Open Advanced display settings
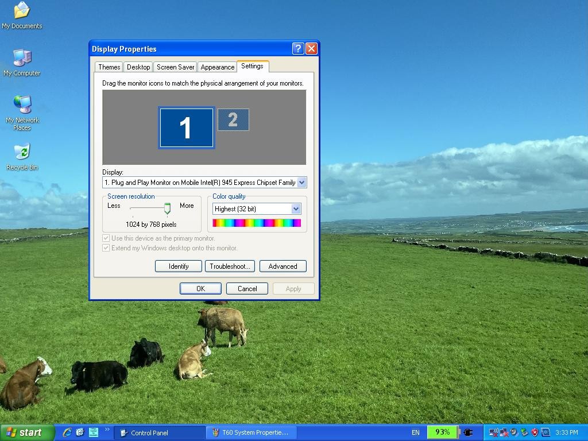This screenshot has width=588, height=441. (283, 266)
